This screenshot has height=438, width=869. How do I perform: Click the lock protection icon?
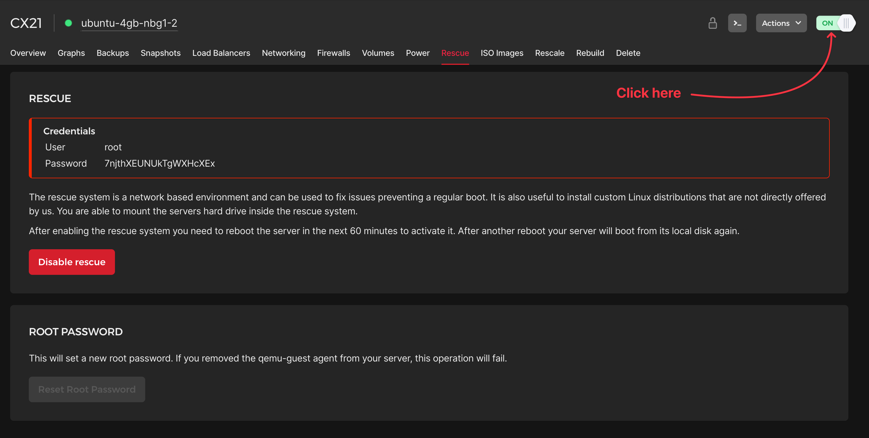tap(712, 23)
